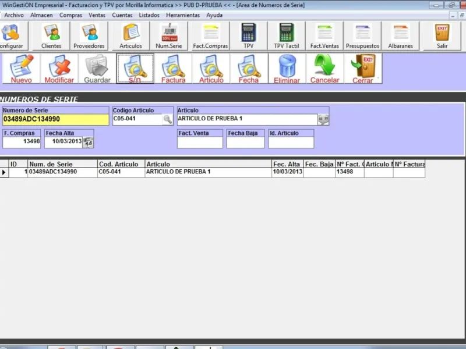
Task: Click the Fec. Alta column header
Action: [287, 164]
